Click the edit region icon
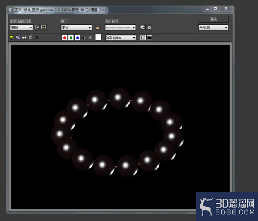Viewport: 258px width, 221px height. tap(37, 27)
